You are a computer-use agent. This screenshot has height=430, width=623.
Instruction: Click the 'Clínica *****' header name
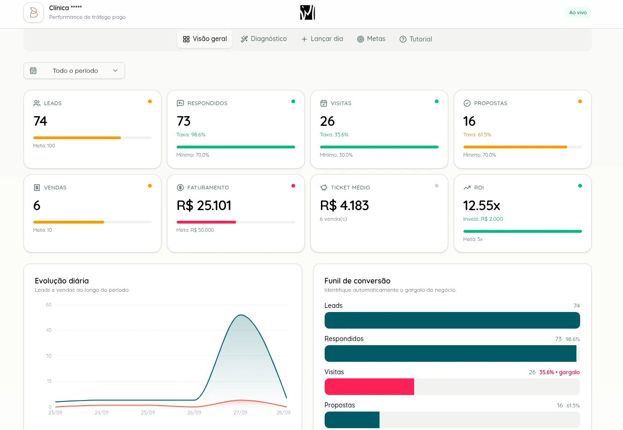pos(65,8)
